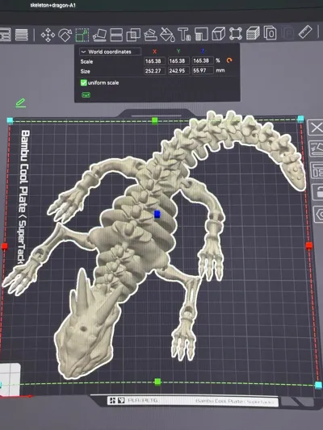The height and width of the screenshot is (430, 323).
Task: Open the Measure ruler tool
Action: point(305,32)
